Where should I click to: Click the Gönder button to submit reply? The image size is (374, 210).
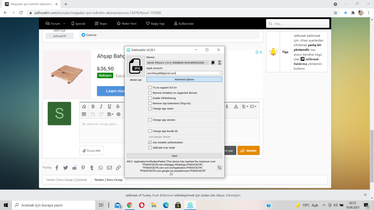248,150
